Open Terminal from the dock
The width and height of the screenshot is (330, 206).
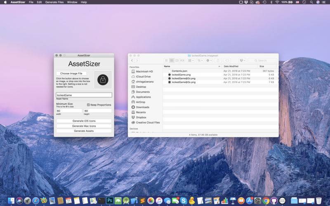pyautogui.click(x=101, y=201)
